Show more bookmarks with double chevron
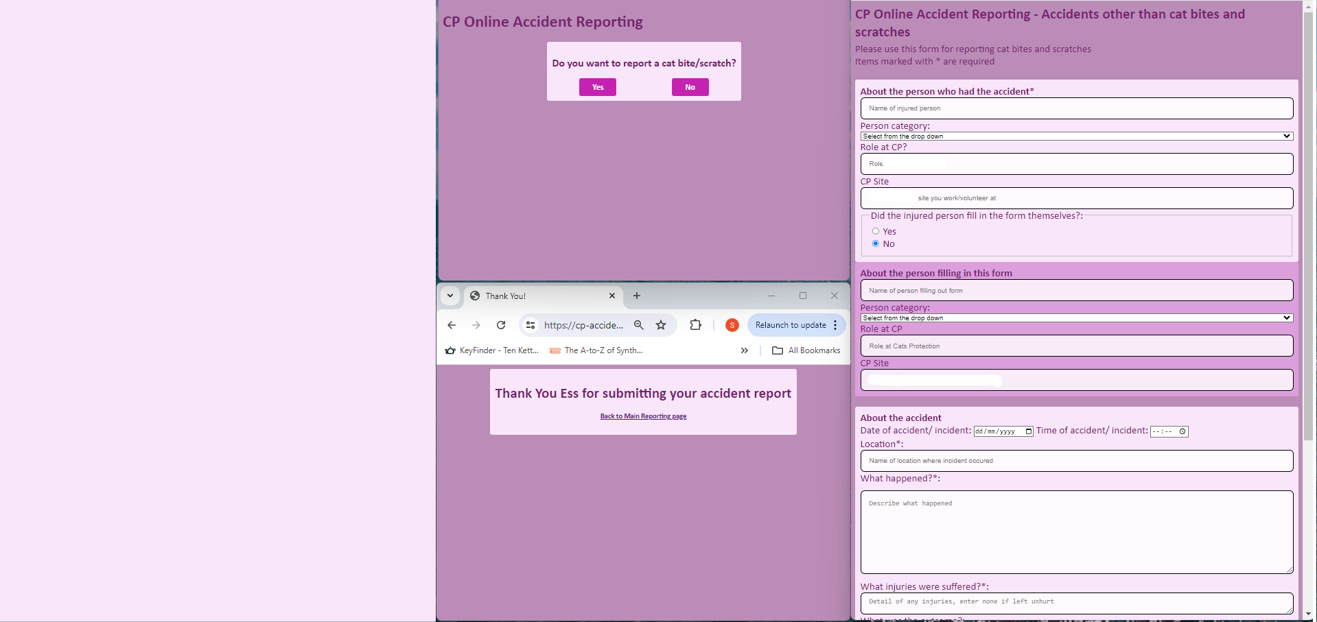Viewport: 1317px width, 622px height. click(x=745, y=350)
